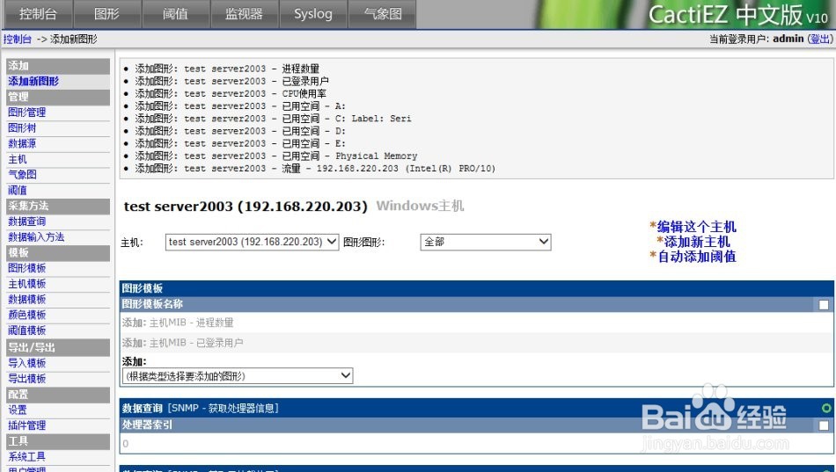The height and width of the screenshot is (472, 836).
Task: Open 数据模板 in the sidebar
Action: coord(26,300)
